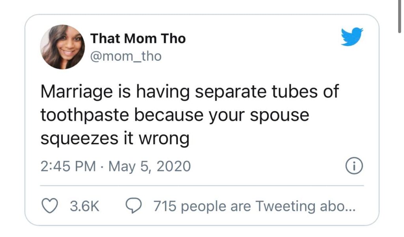The height and width of the screenshot is (237, 404).
Task: Click the divider line above the likes
Action: (202, 186)
